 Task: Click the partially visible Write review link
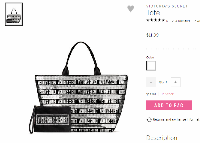click(x=198, y=21)
